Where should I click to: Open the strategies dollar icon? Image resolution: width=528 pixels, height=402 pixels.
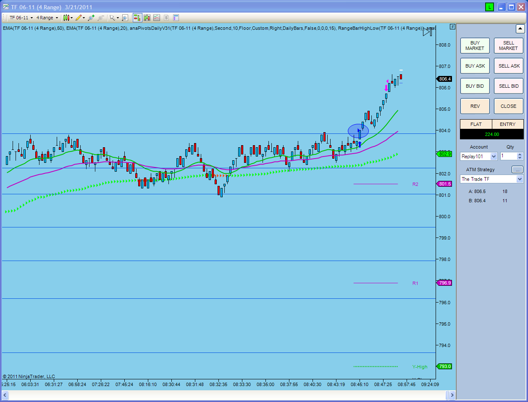click(166, 18)
